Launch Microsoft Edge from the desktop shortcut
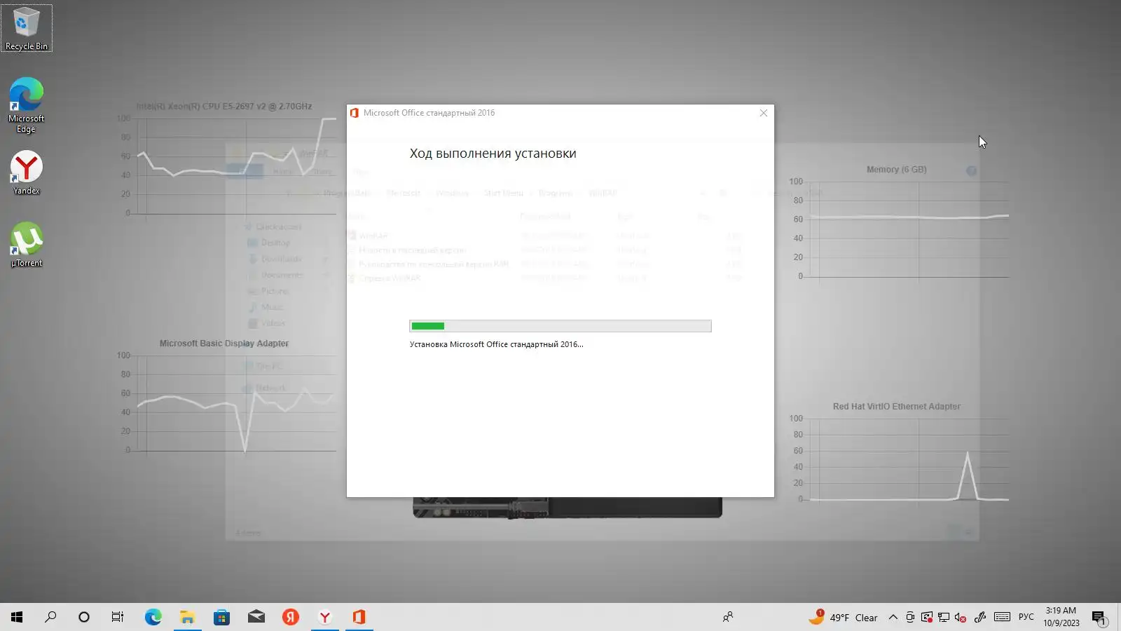Viewport: 1121px width, 631px height. [27, 105]
